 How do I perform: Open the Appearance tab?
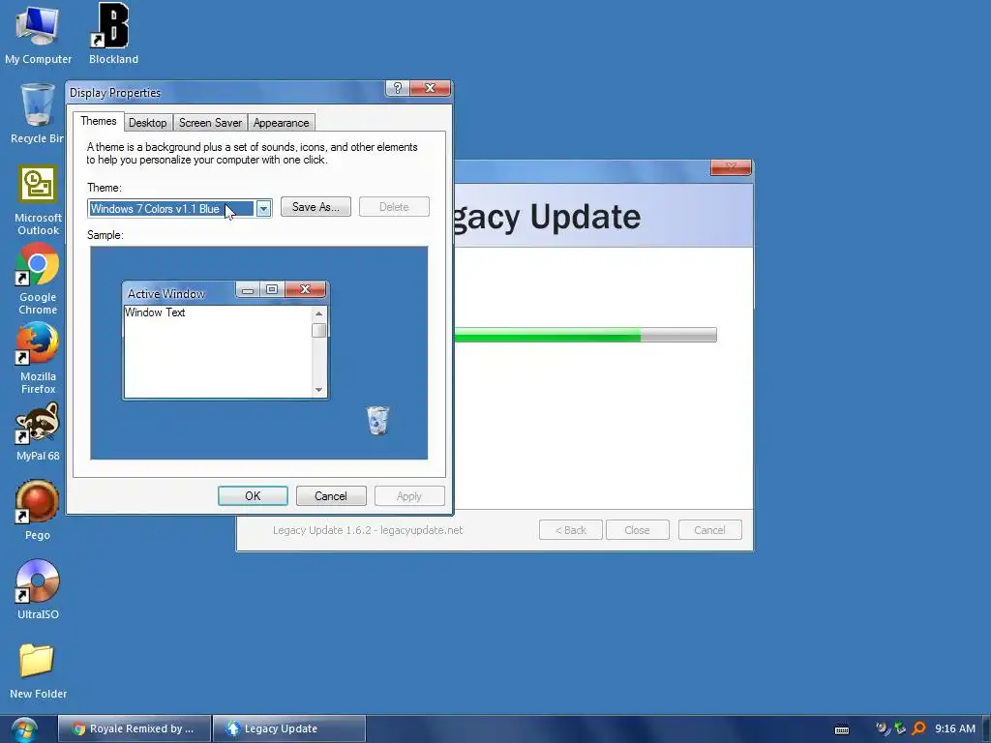pos(282,123)
